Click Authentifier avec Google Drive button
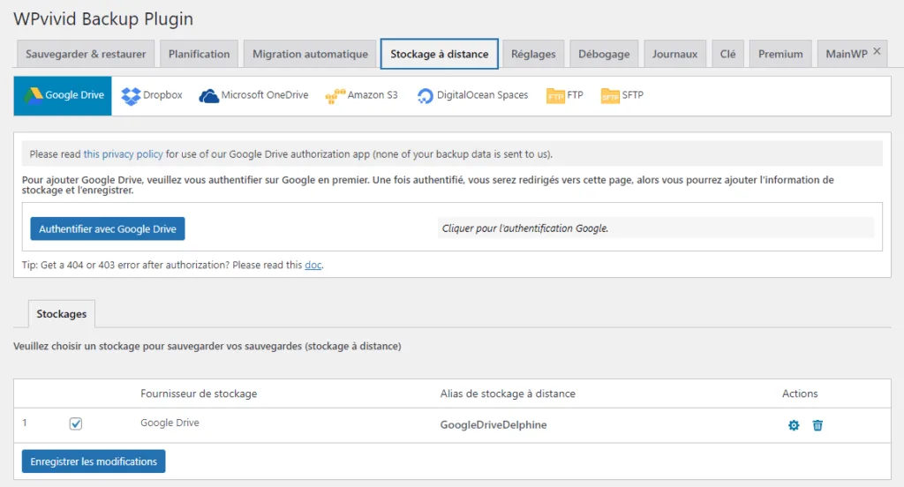904x487 pixels. tap(108, 229)
